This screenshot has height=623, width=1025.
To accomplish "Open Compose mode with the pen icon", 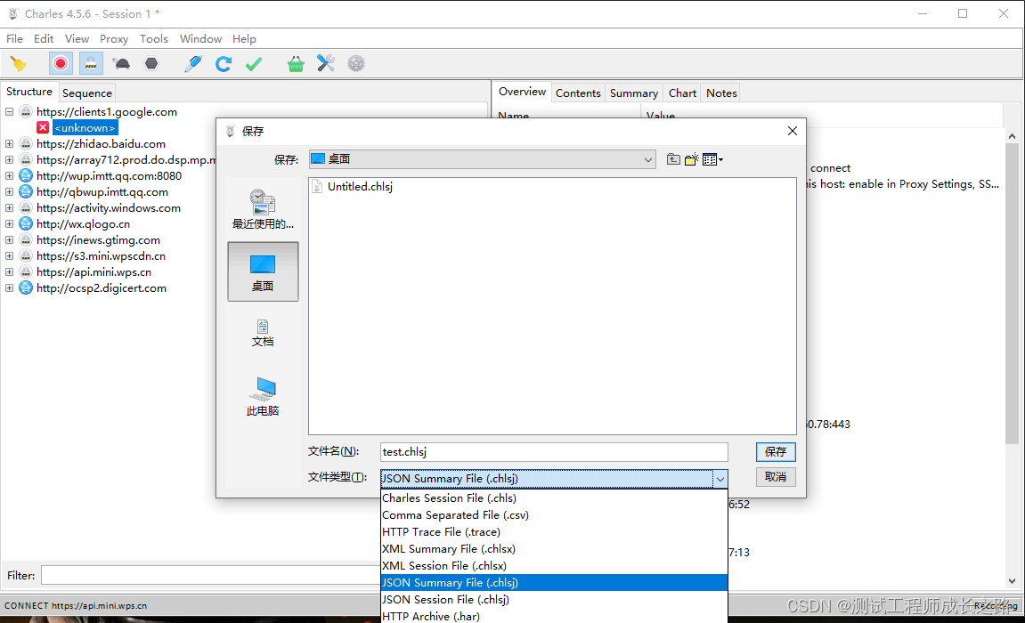I will coord(193,63).
